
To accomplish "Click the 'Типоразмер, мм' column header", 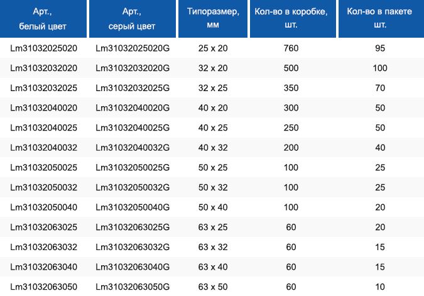I will pos(213,19).
